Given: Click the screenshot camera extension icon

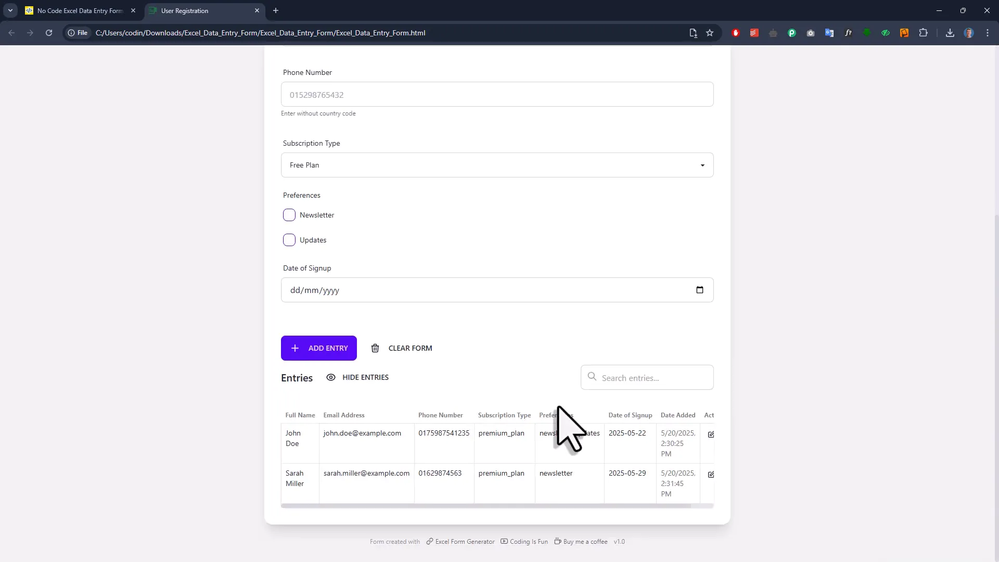Looking at the screenshot, I should tap(810, 32).
